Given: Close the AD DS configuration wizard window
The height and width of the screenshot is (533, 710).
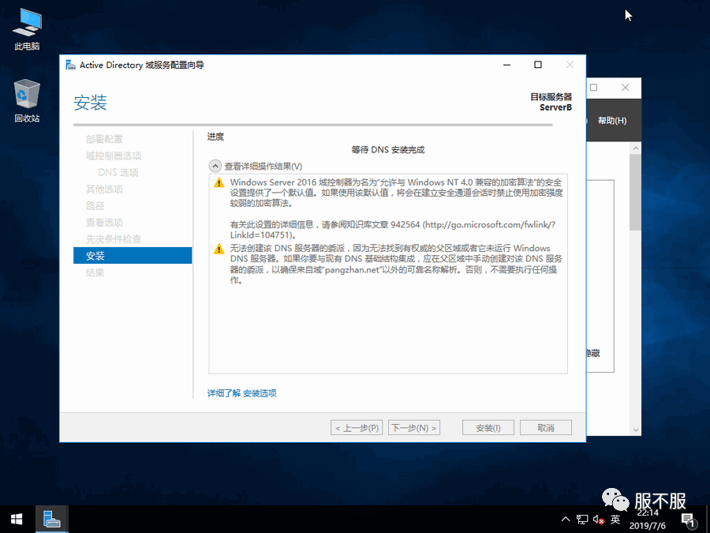Looking at the screenshot, I should coord(570,65).
